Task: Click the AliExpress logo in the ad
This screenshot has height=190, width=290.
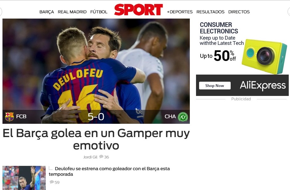Action: click(x=262, y=85)
